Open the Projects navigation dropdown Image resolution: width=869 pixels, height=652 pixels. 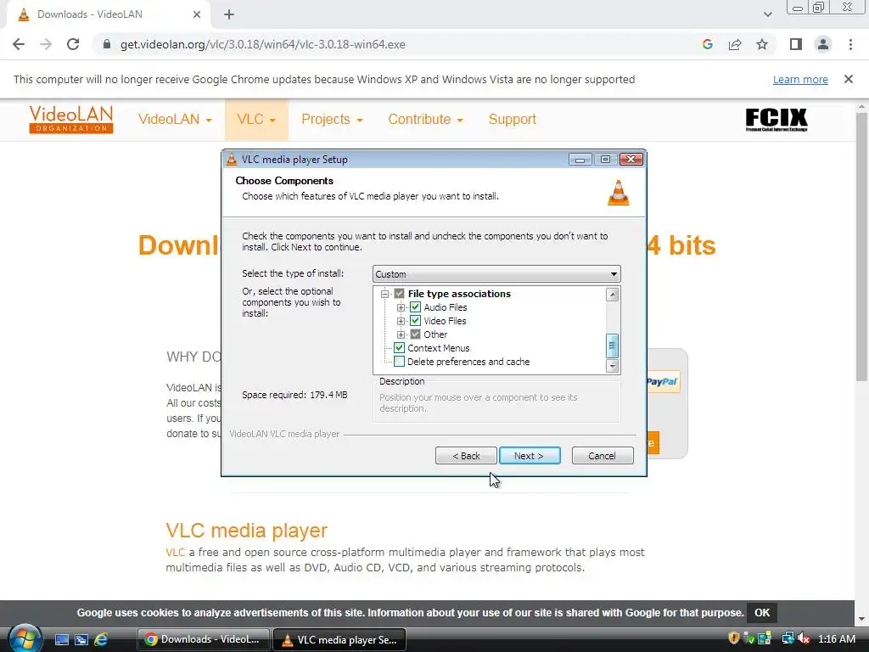[x=332, y=119]
